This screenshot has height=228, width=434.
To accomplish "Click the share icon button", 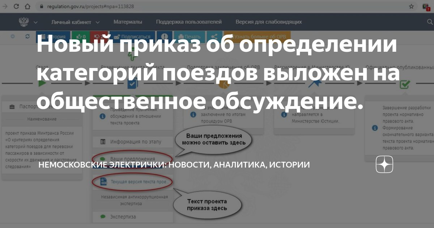I will (214, 37).
